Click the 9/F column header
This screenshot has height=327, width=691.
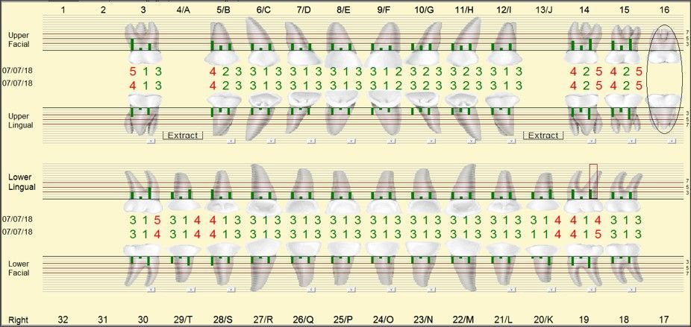[x=383, y=9]
